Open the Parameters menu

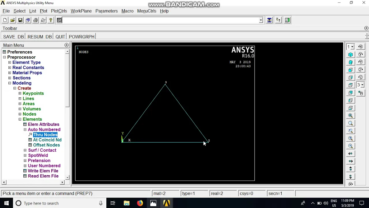click(106, 11)
